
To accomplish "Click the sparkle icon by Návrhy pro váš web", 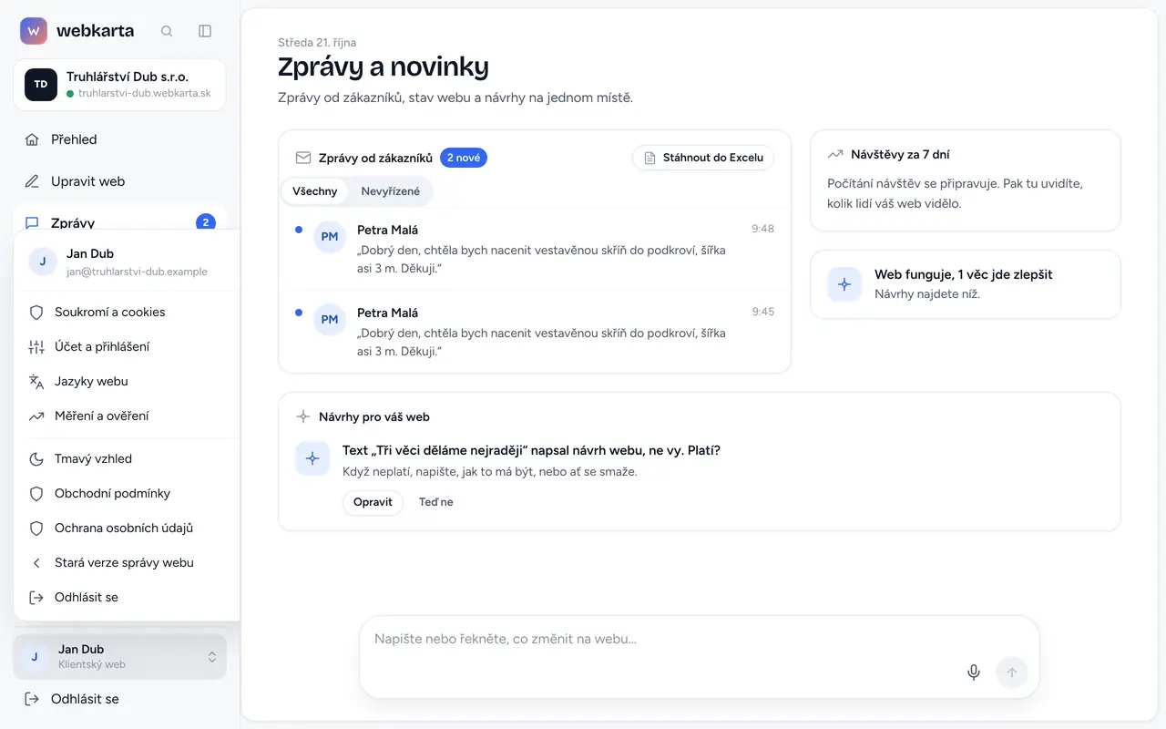I will point(303,416).
